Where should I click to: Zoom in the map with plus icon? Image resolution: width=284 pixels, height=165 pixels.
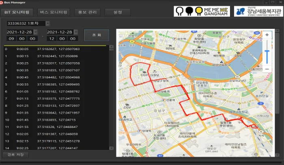pyautogui.click(x=267, y=35)
